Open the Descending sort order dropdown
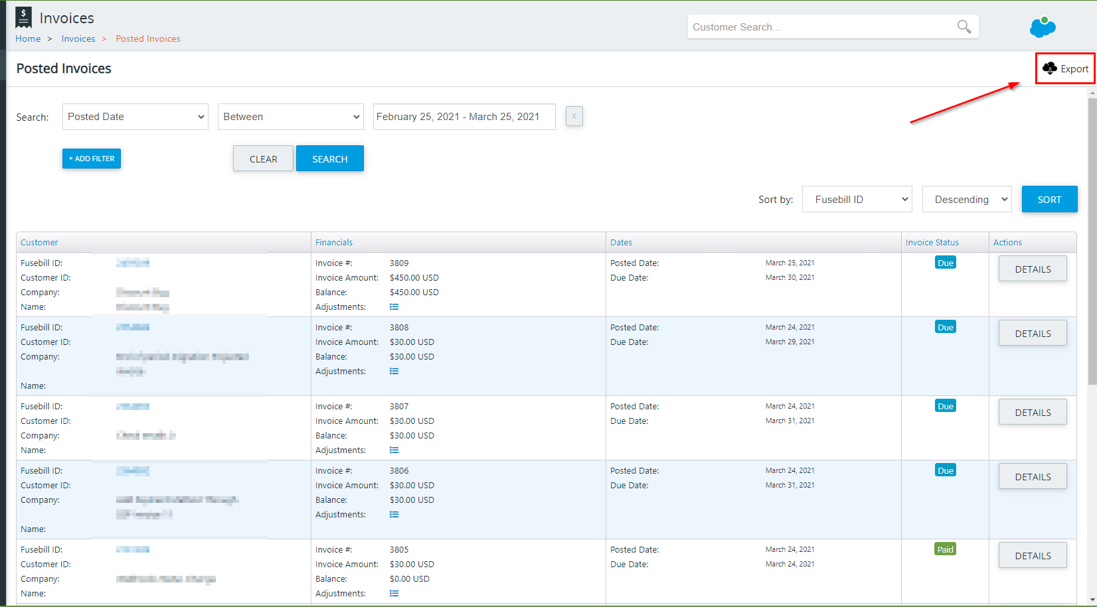Screen dimensions: 1097x607 coord(967,199)
